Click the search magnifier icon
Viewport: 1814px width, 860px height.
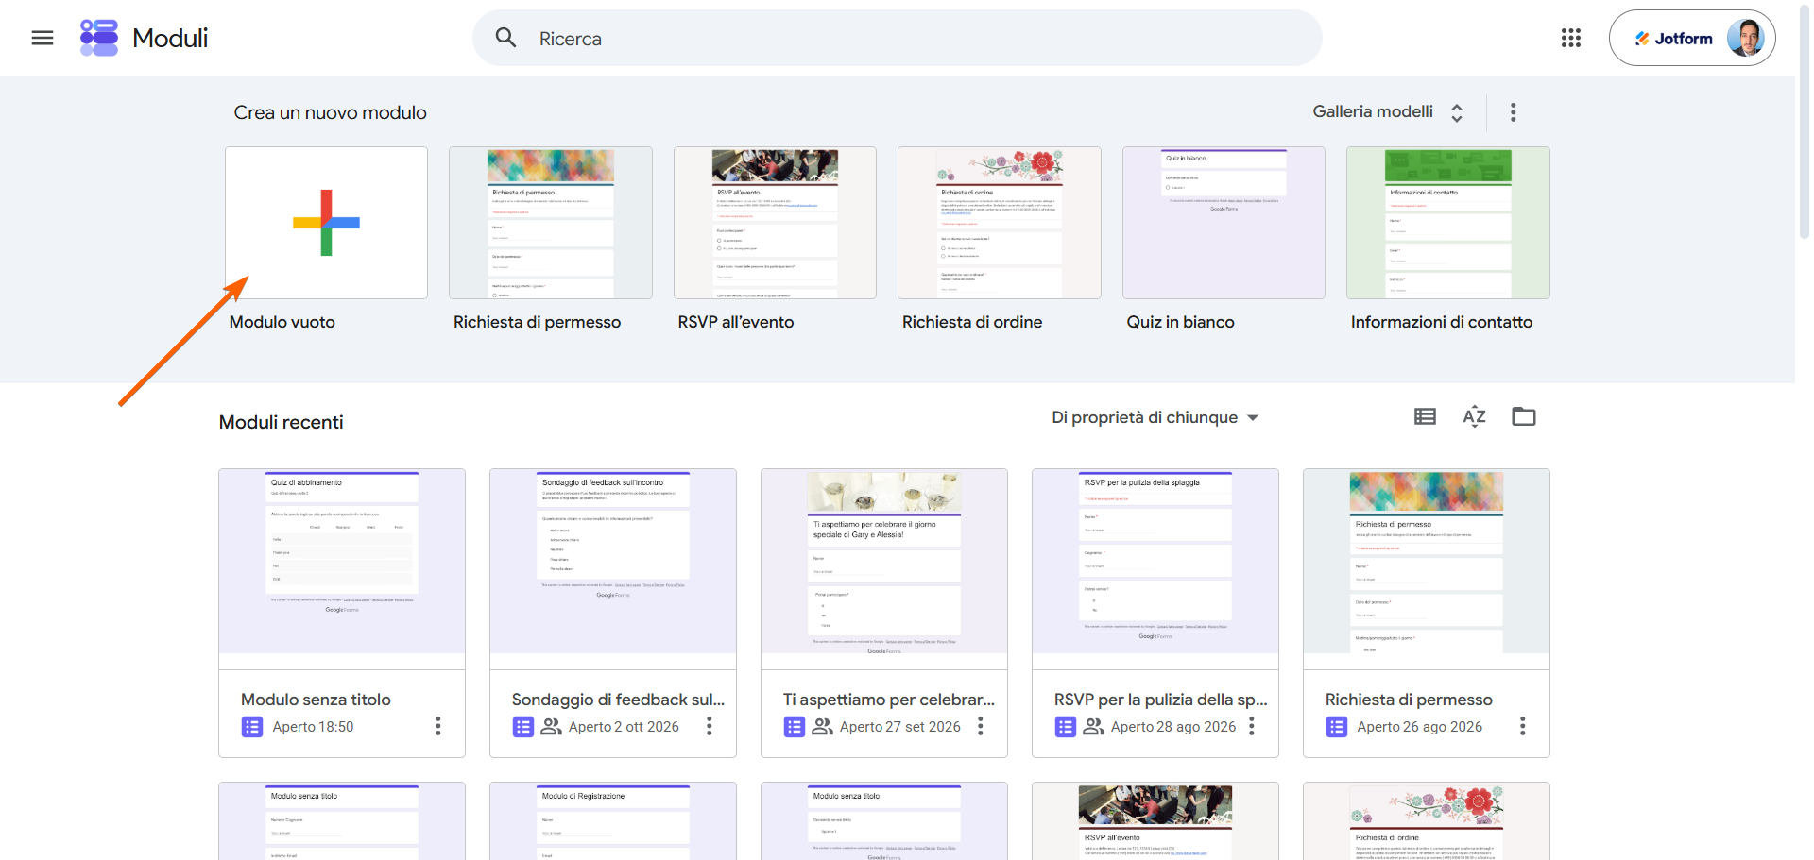coord(506,38)
